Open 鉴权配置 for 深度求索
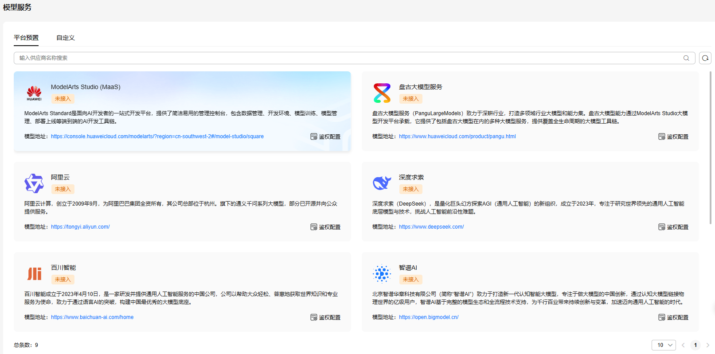The width and height of the screenshot is (715, 354). tap(673, 227)
